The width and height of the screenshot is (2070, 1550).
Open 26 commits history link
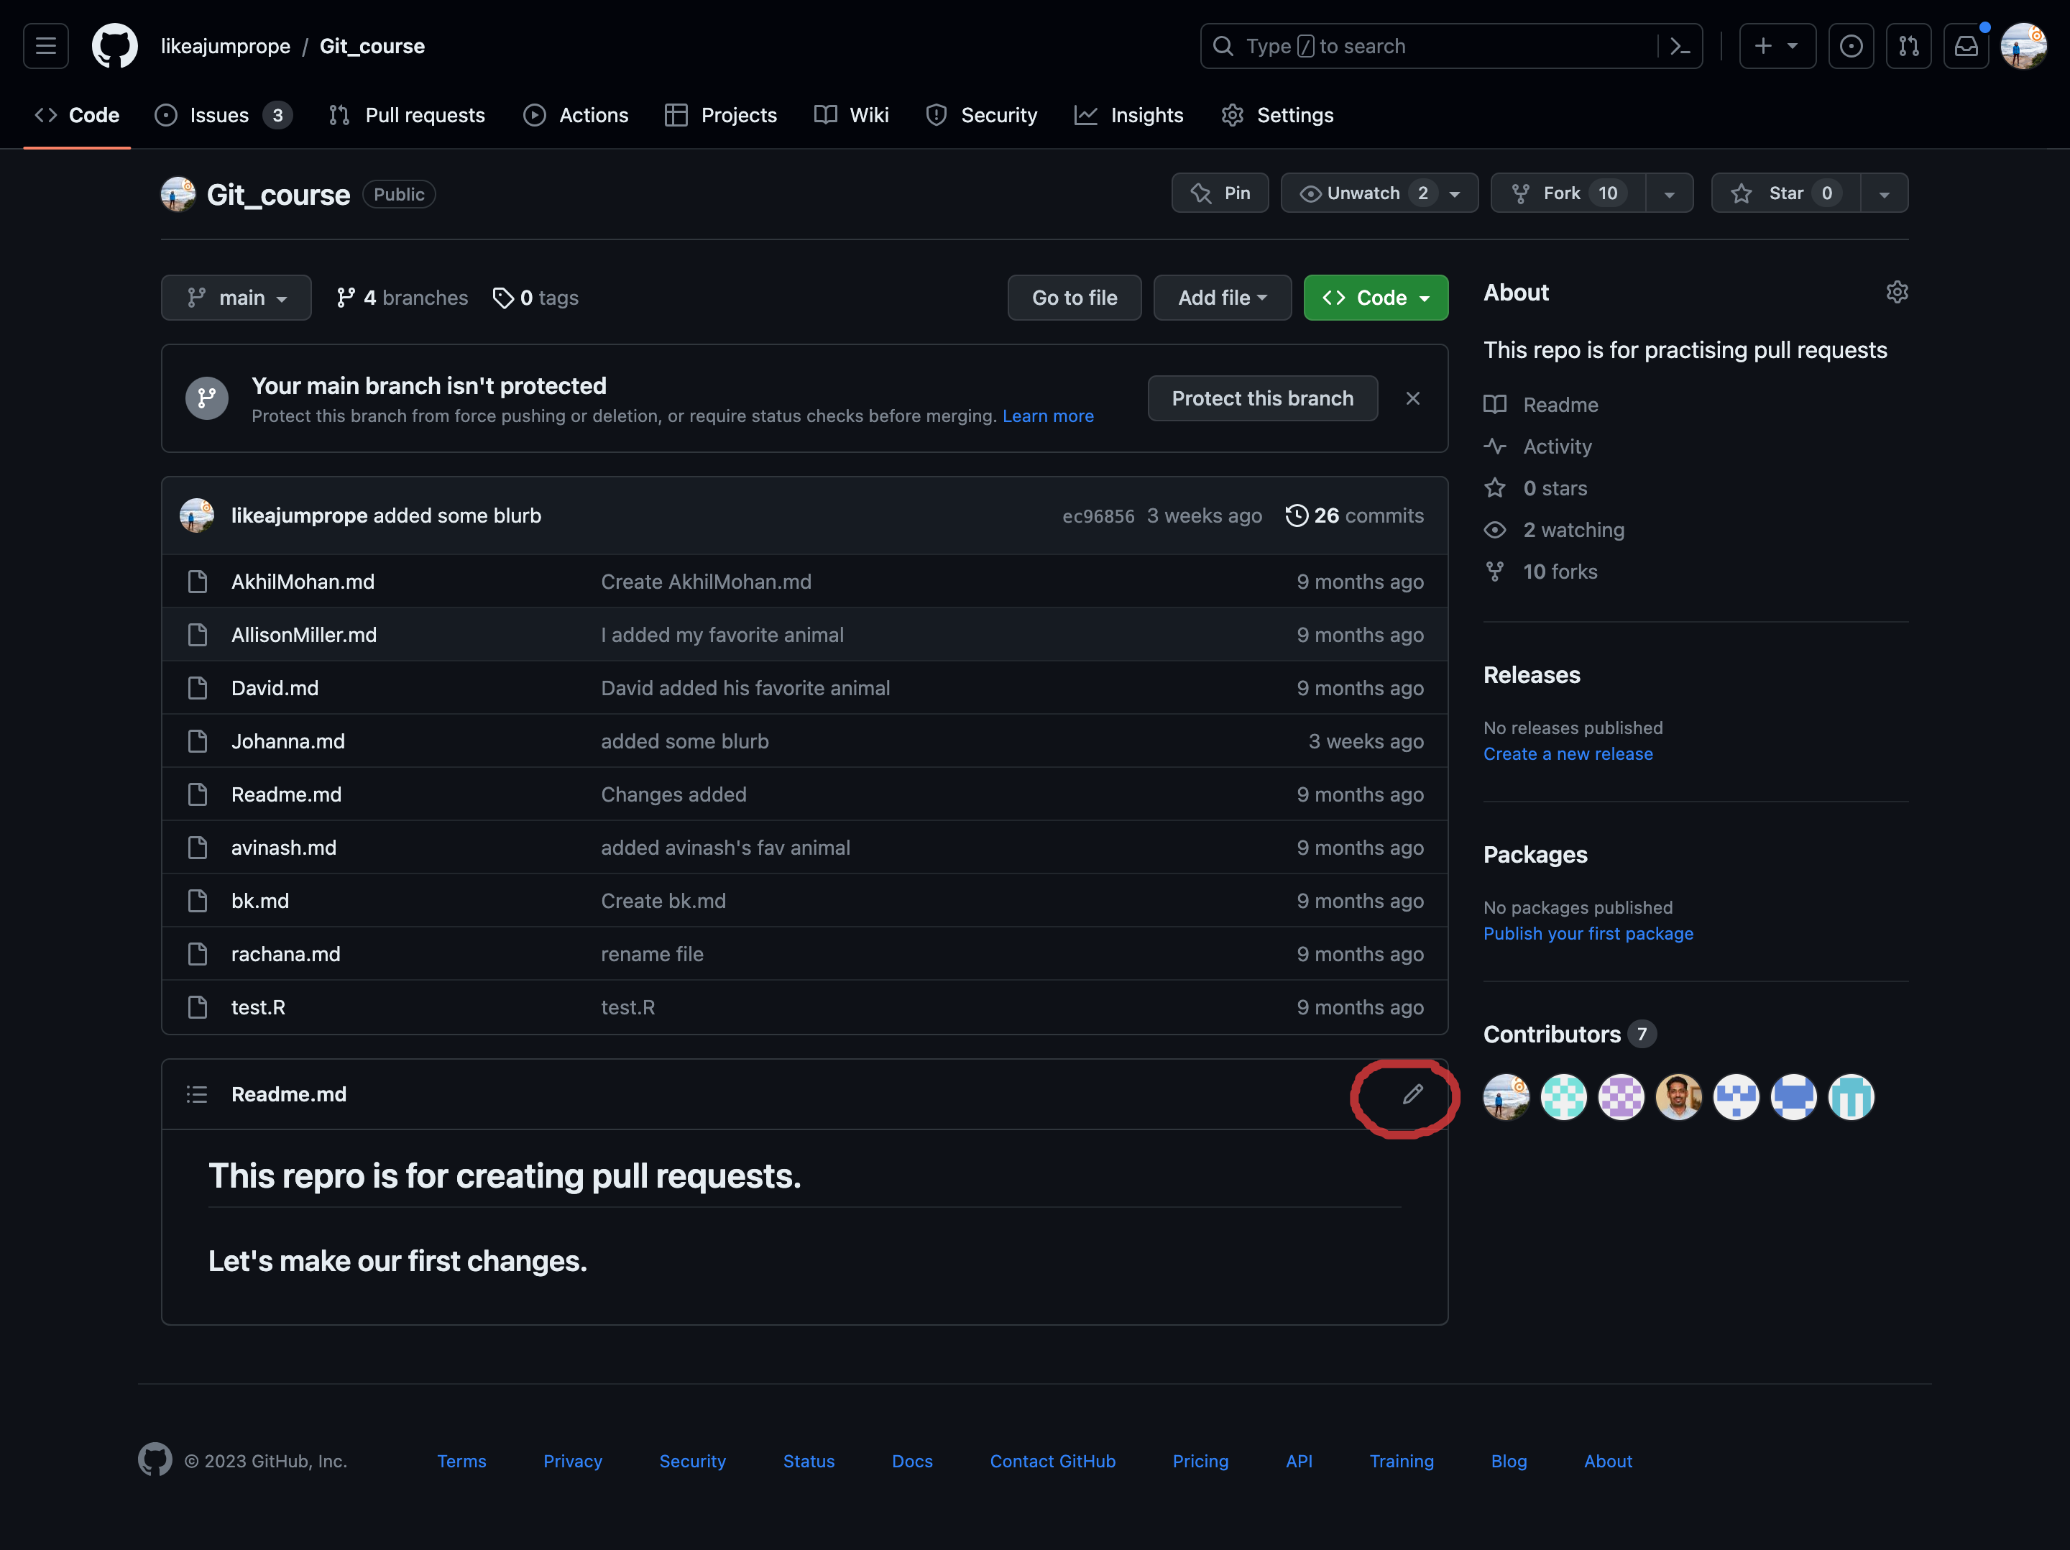tap(1354, 515)
